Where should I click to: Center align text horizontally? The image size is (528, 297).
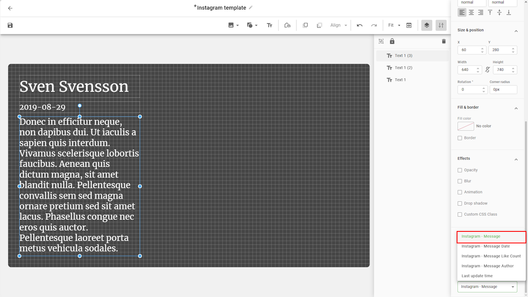[x=471, y=13]
